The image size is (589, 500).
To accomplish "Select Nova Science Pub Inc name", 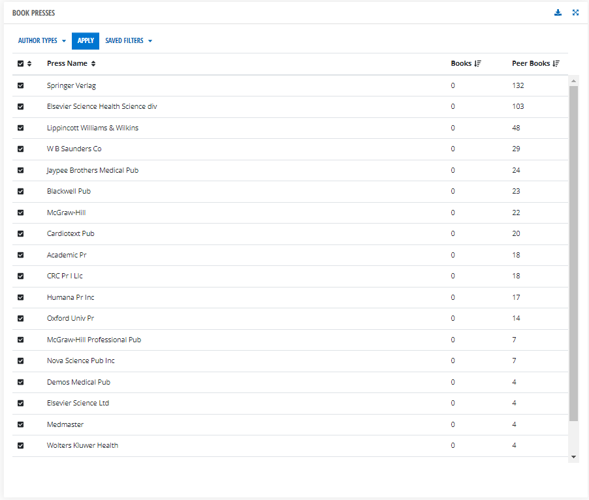I will (x=81, y=361).
